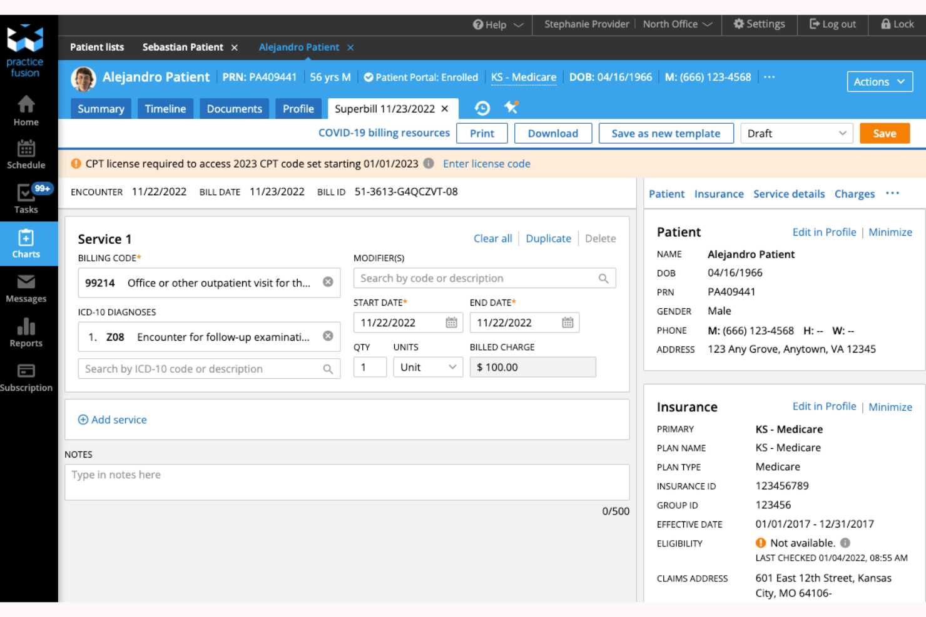926x617 pixels.
Task: Expand the North Office location dropdown
Action: 678,24
